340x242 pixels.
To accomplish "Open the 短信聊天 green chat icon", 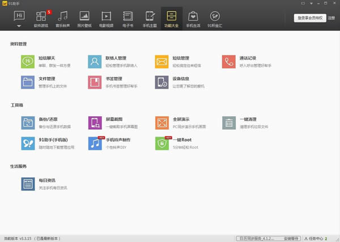I will pos(28,62).
